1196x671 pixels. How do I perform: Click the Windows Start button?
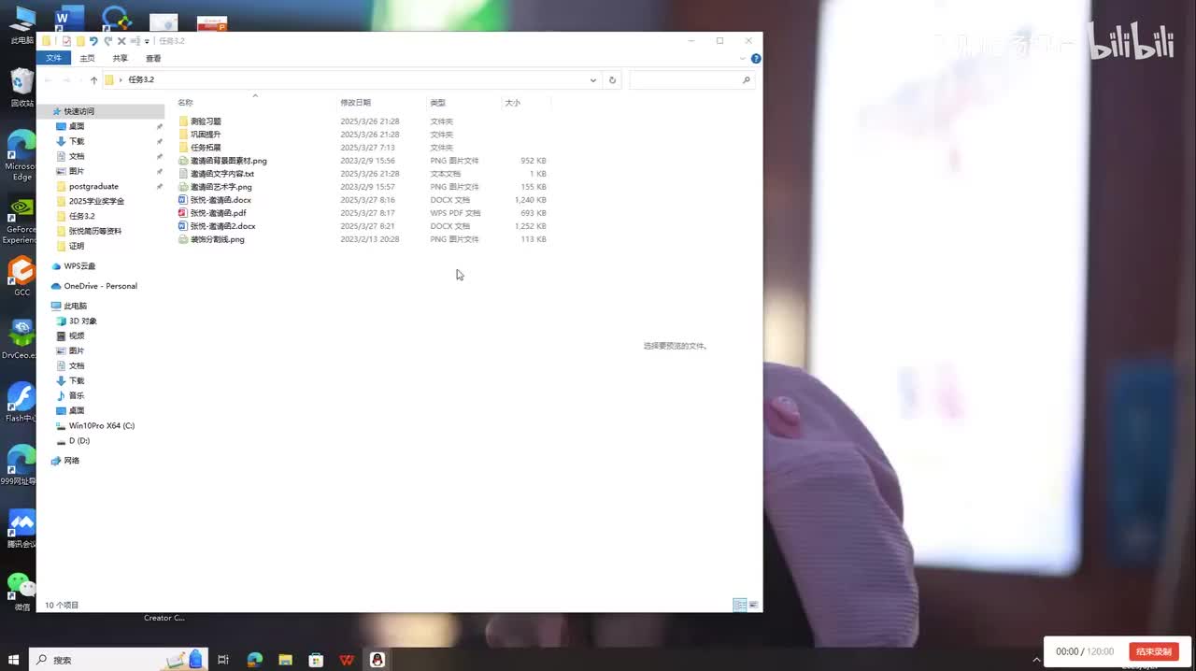tap(13, 660)
